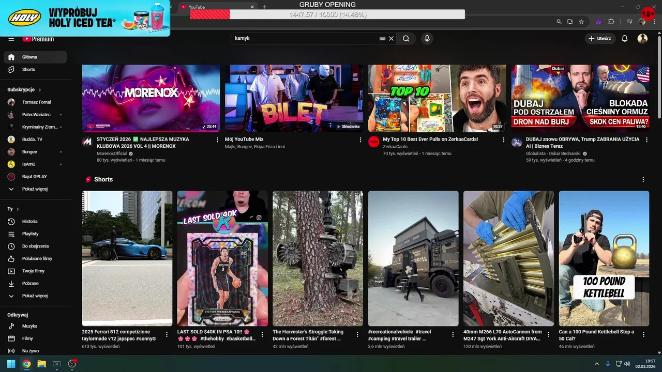
Task: Open Mój YouTube Mix thumbnail
Action: (x=294, y=98)
